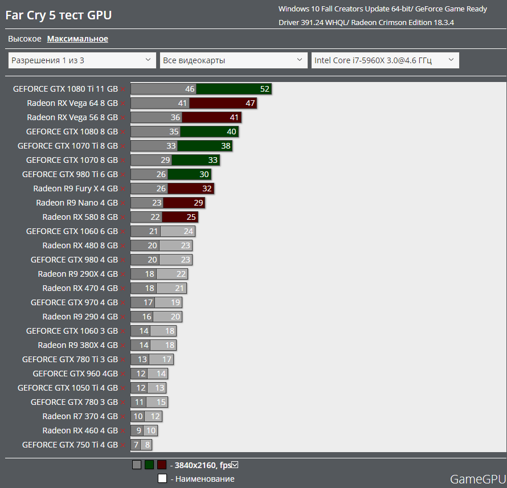
Task: Remove Radeon RX Vega 64 row via red X
Action: (x=123, y=104)
